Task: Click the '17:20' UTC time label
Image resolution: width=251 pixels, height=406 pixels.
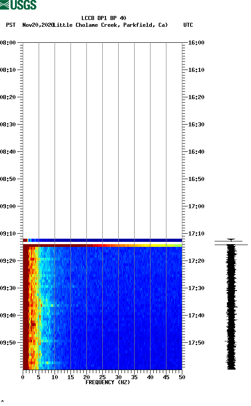Action: pyautogui.click(x=196, y=261)
